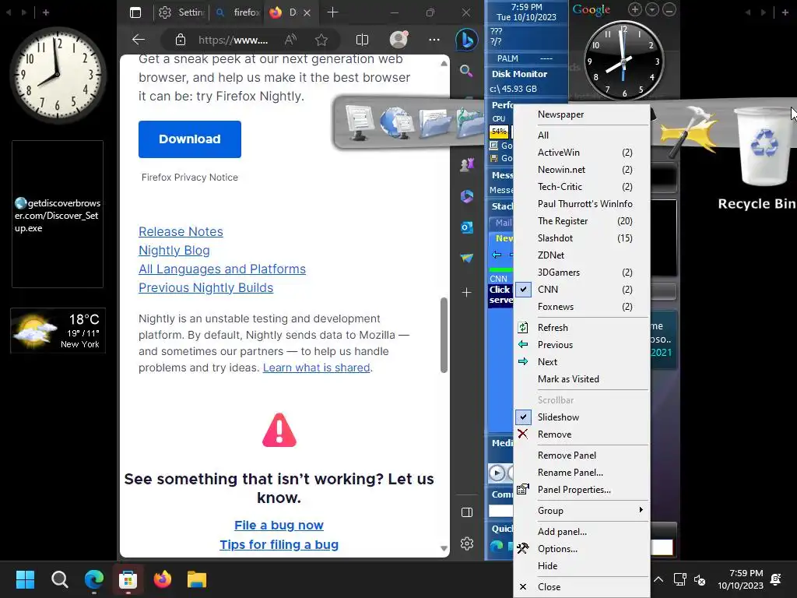Choose Options... in the context menu
This screenshot has height=598, width=797.
(x=582, y=549)
